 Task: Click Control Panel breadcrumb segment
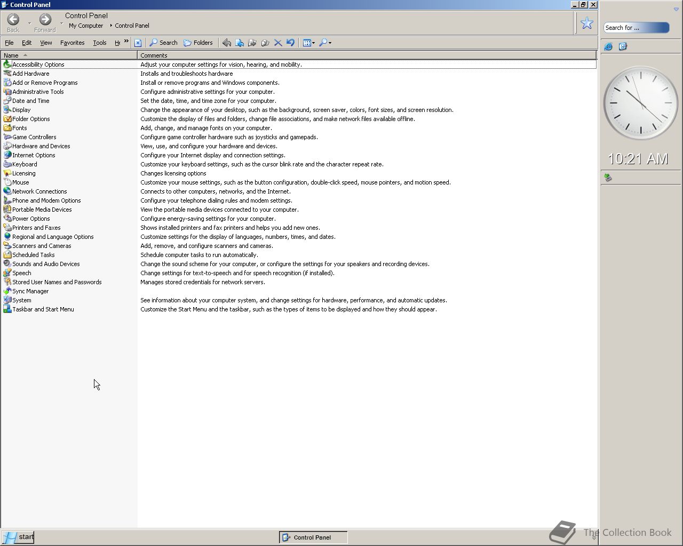click(x=132, y=26)
